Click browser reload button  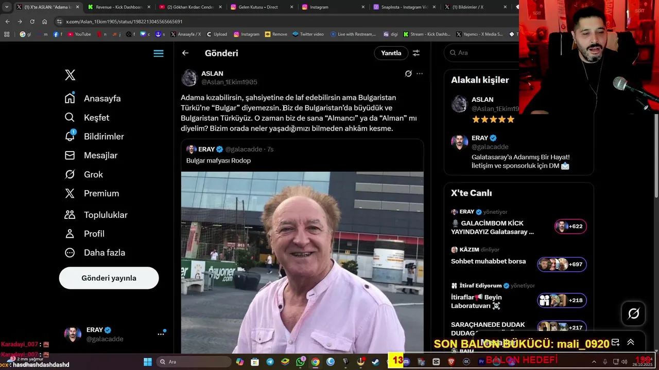tap(32, 22)
